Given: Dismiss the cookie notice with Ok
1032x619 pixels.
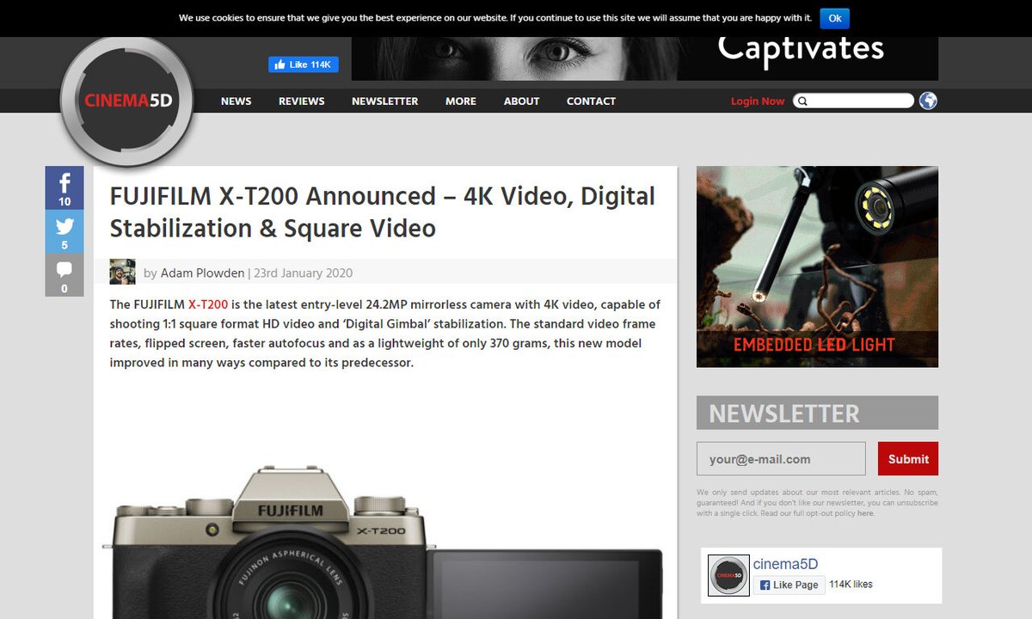Looking at the screenshot, I should 835,17.
